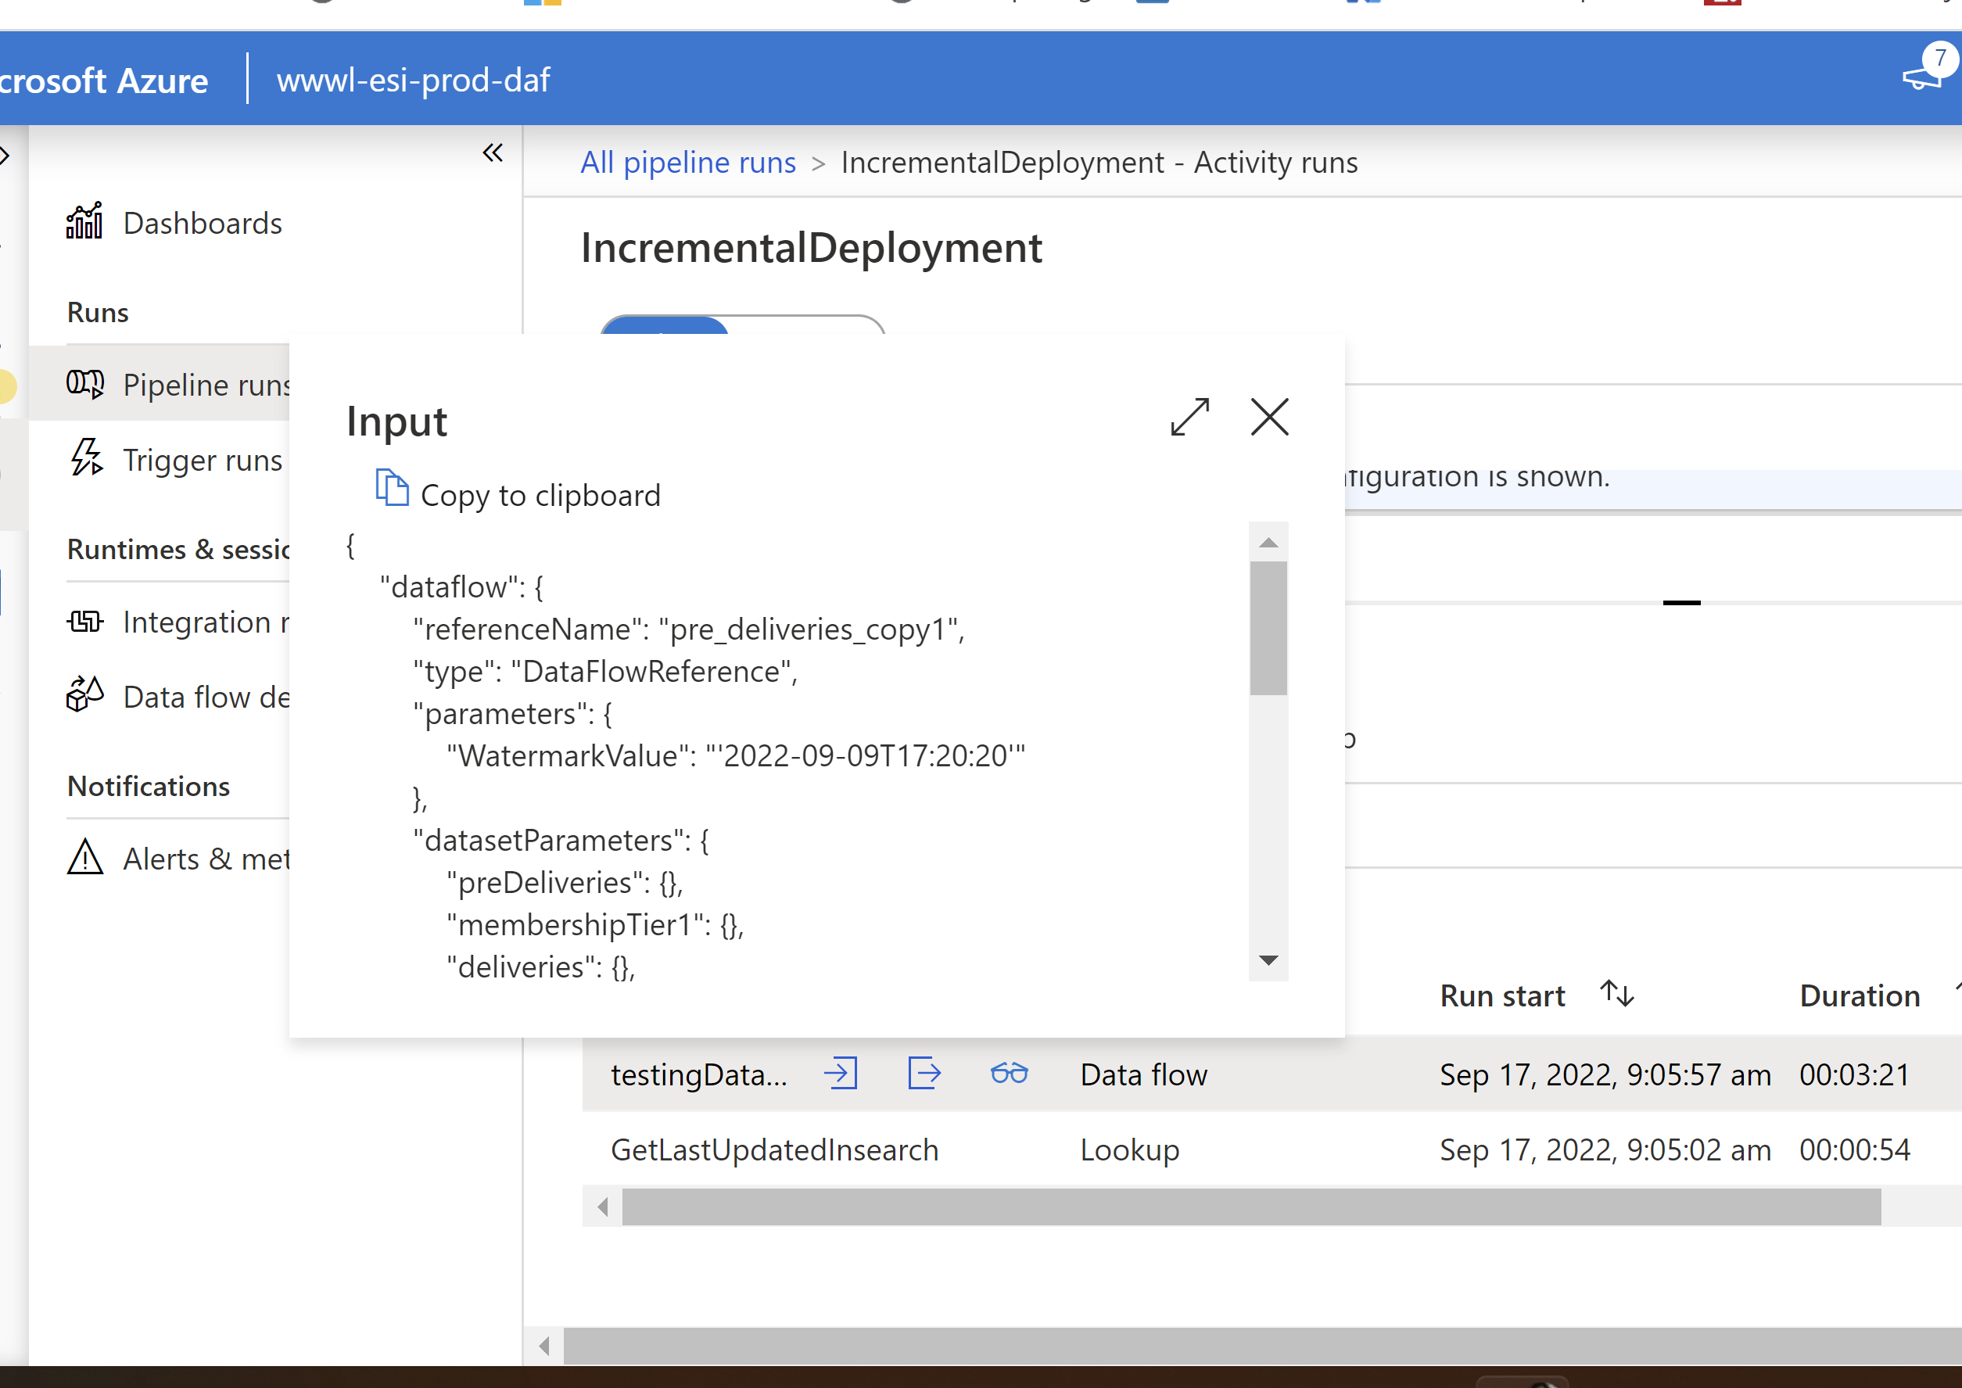Open output details of testingData activity
This screenshot has height=1388, width=1962.
(924, 1074)
